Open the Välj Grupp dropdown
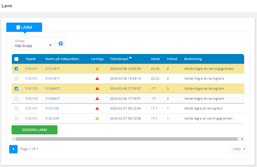 click(x=33, y=43)
